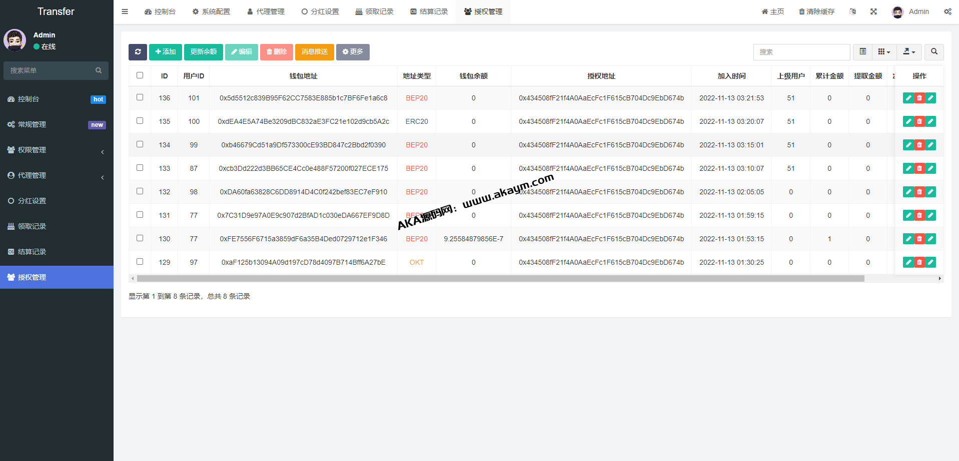Open the export data dropdown
This screenshot has height=461, width=959.
pos(909,52)
